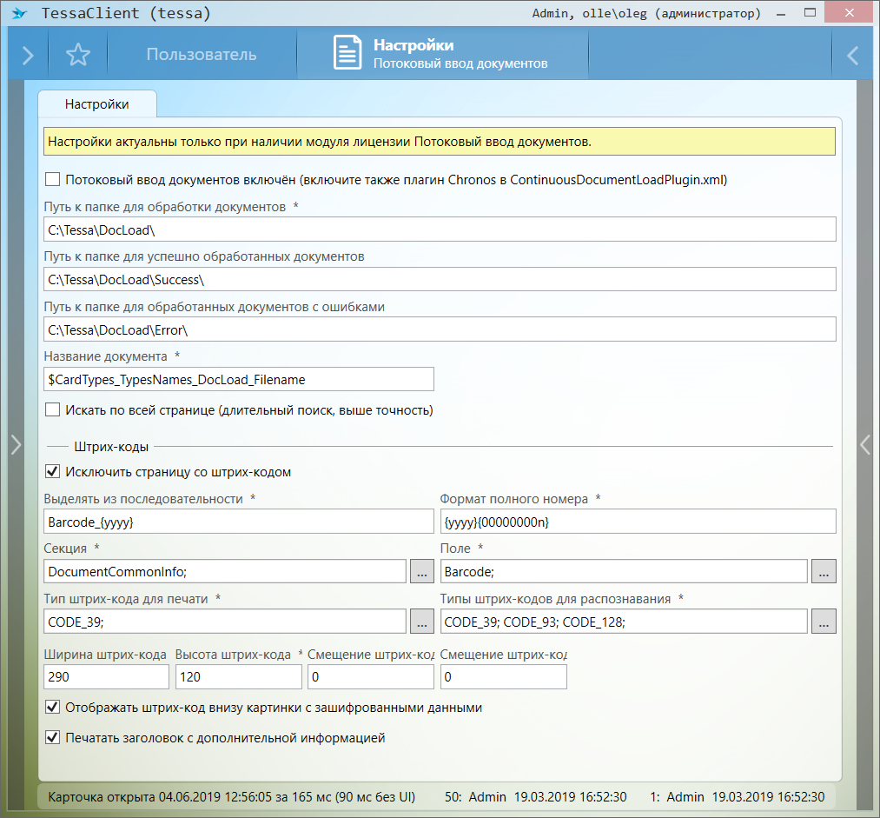This screenshot has height=818, width=880.
Task: Click the Ширина штрих-кода field
Action: [x=106, y=677]
